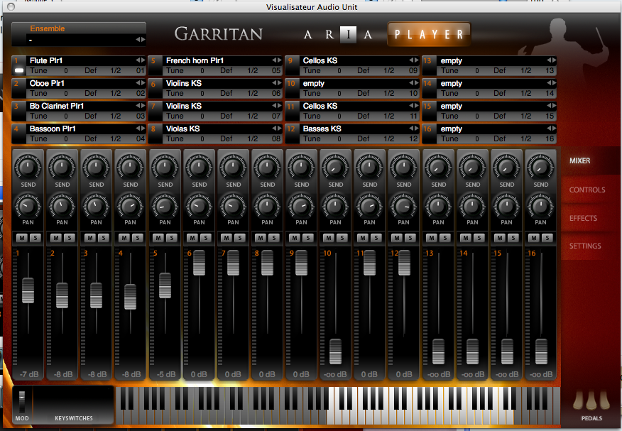This screenshot has height=431, width=622.
Task: Click the channel 5 volume fader
Action: (165, 285)
